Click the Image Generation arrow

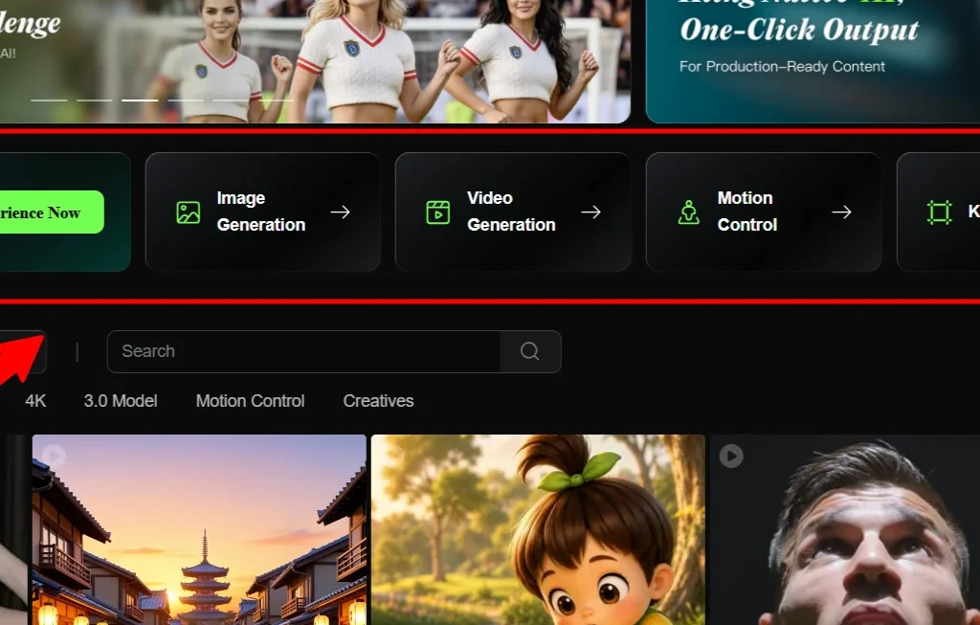click(x=340, y=212)
